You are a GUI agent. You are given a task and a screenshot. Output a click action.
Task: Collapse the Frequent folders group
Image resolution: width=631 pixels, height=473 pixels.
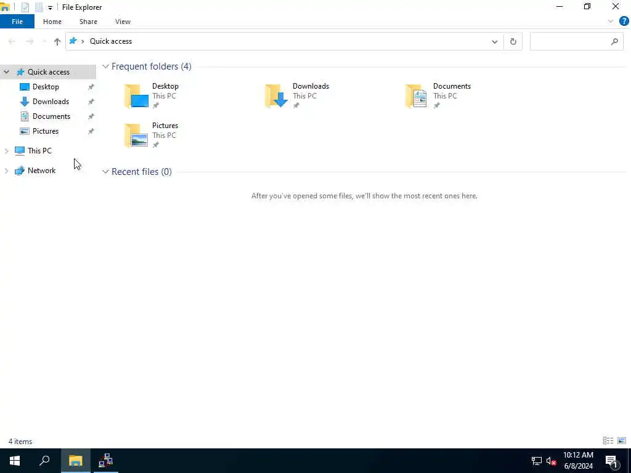(105, 67)
